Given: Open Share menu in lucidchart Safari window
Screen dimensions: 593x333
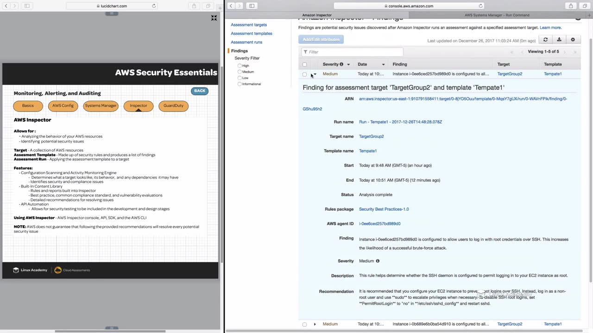Looking at the screenshot, I should tap(194, 6).
